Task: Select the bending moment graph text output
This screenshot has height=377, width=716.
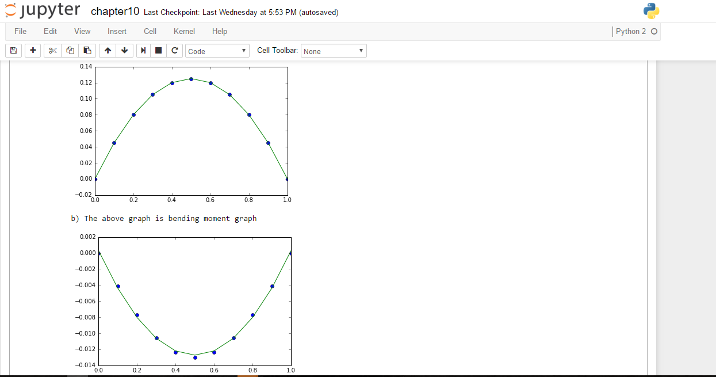Action: [164, 219]
